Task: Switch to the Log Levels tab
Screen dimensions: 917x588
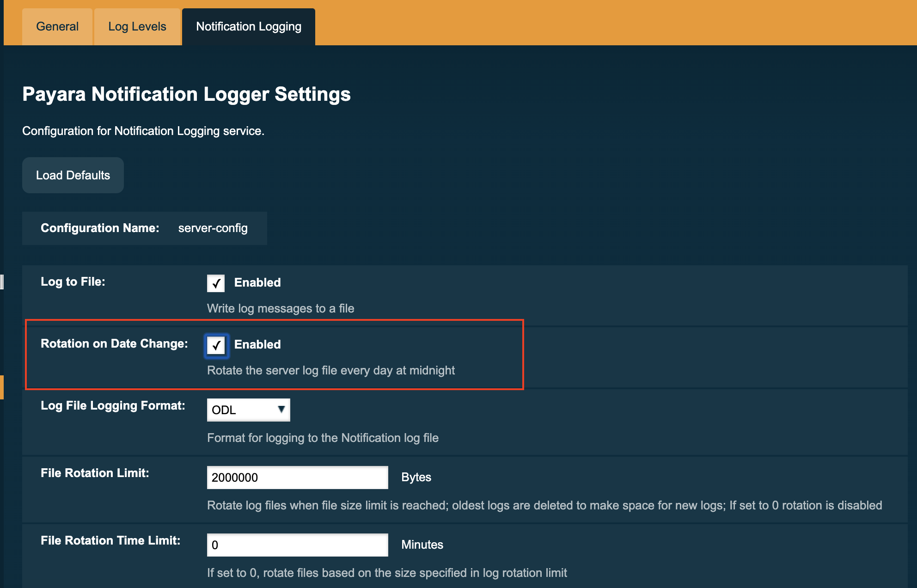Action: (x=137, y=27)
